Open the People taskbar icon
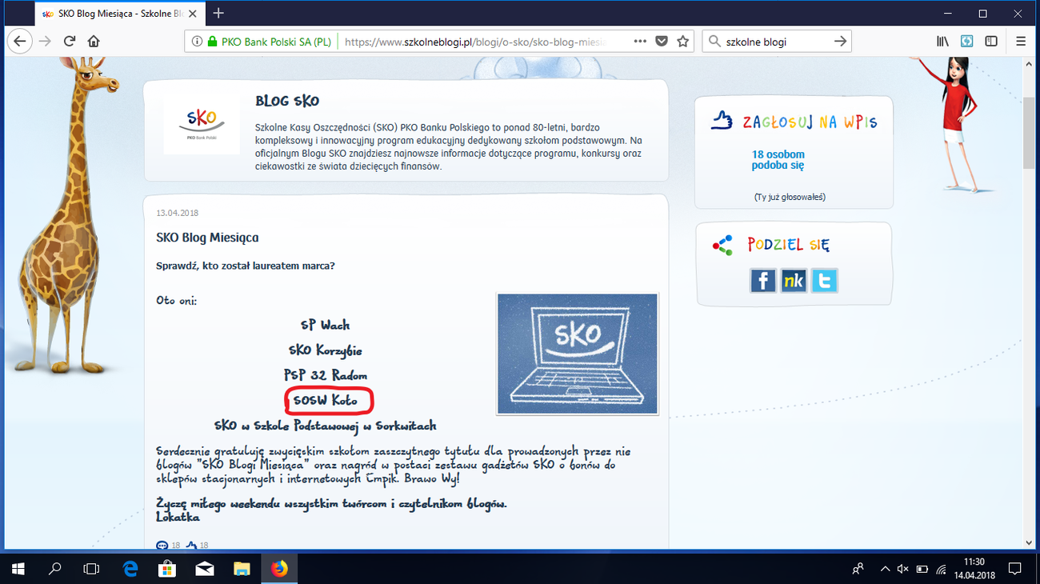Image resolution: width=1040 pixels, height=584 pixels. [x=858, y=569]
